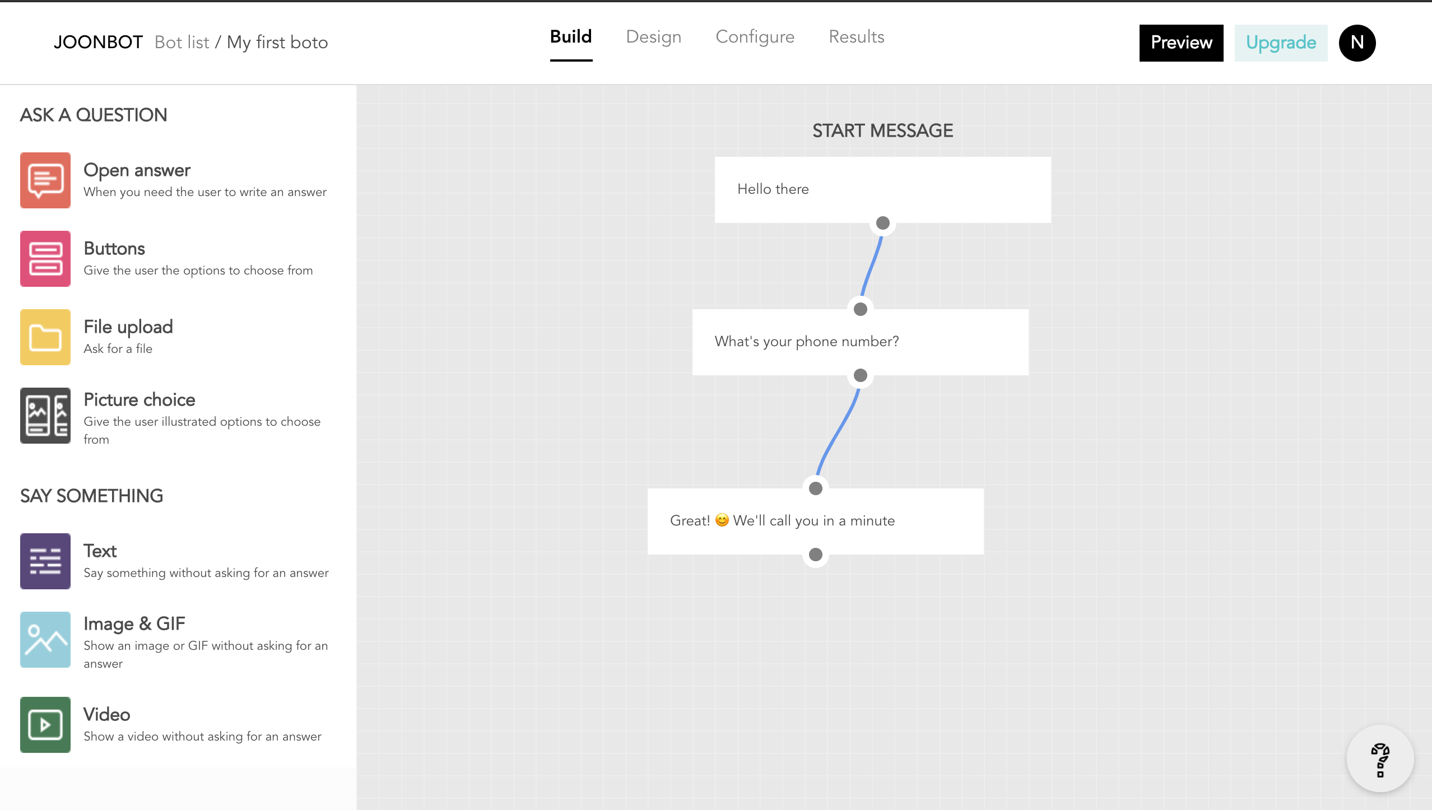Image resolution: width=1432 pixels, height=810 pixels.
Task: Open the Configure tab
Action: pos(755,37)
